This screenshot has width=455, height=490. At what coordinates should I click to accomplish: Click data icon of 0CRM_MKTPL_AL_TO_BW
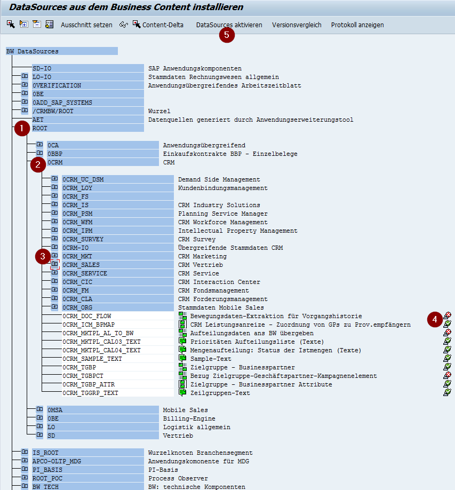(x=182, y=333)
